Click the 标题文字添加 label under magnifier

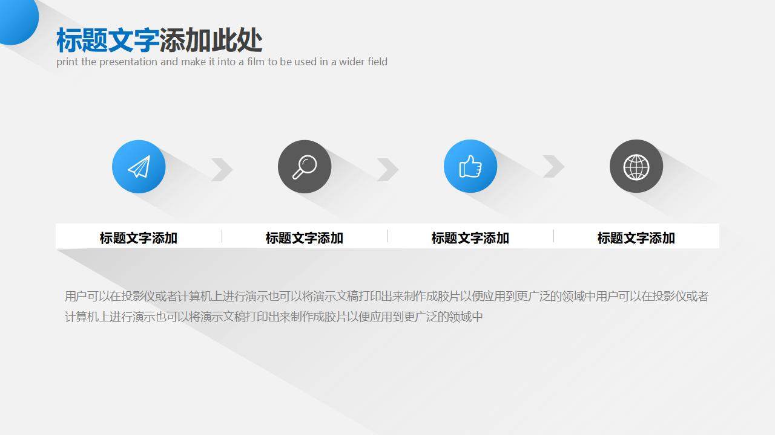pos(305,237)
